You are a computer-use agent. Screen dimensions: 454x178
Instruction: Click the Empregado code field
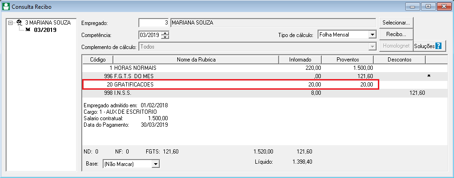pos(154,23)
